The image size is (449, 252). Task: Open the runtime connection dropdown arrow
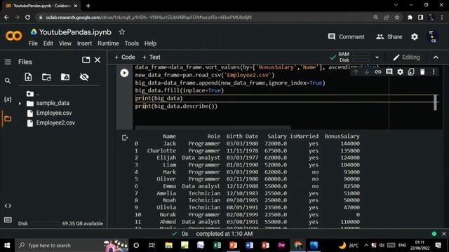click(377, 57)
